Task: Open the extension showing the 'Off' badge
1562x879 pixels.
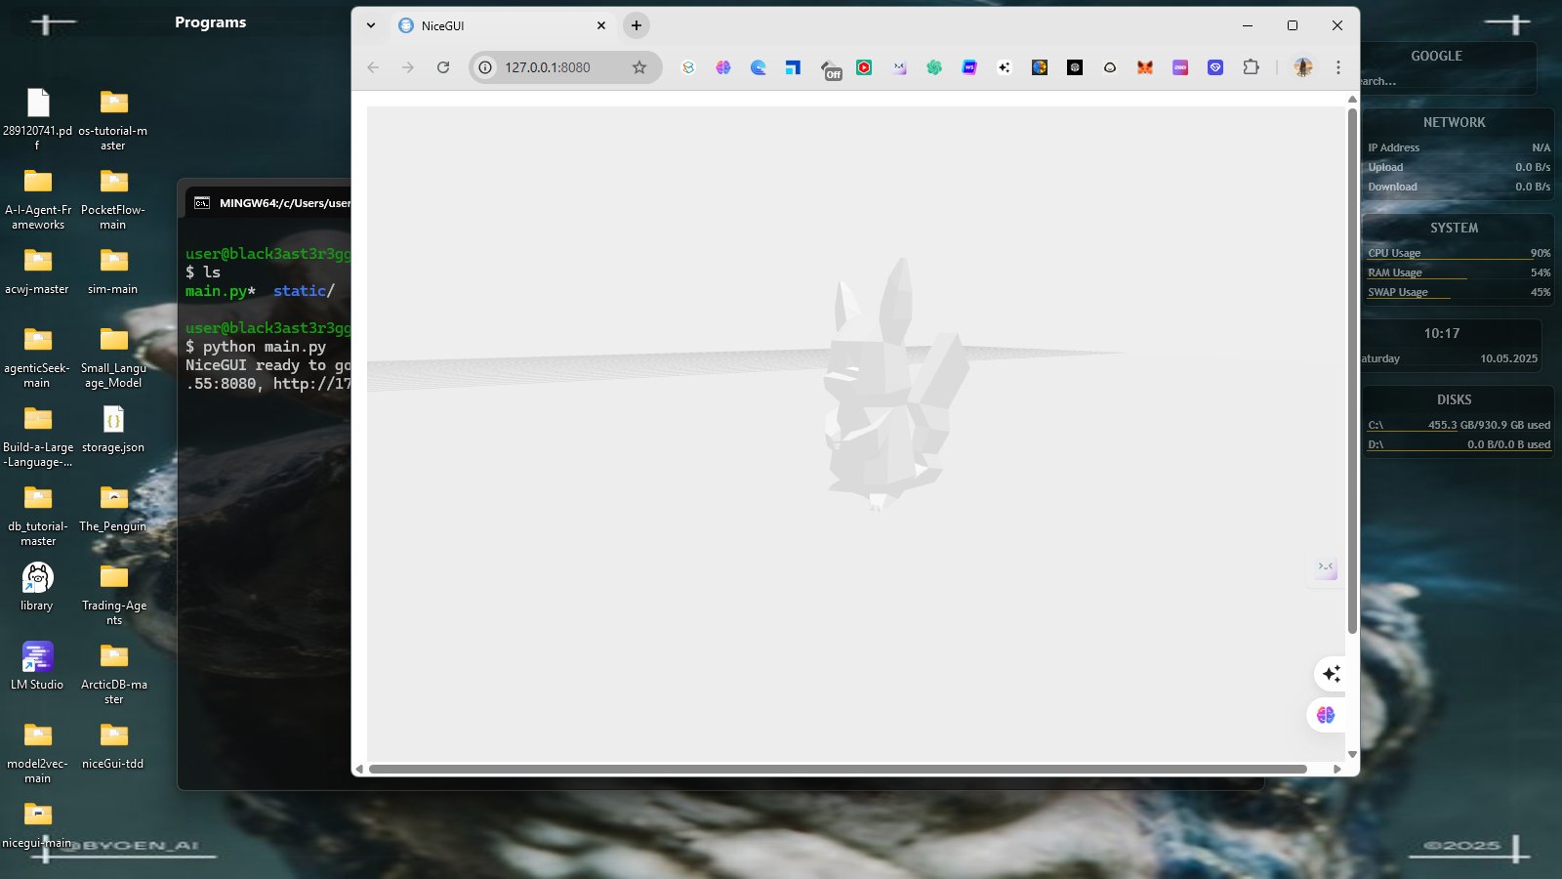Action: click(x=831, y=68)
